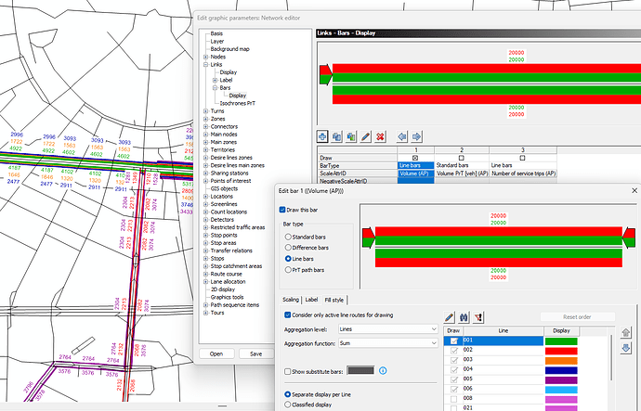This screenshot has width=641, height=411.
Task: Expand the Turns tree node
Action: coord(205,111)
